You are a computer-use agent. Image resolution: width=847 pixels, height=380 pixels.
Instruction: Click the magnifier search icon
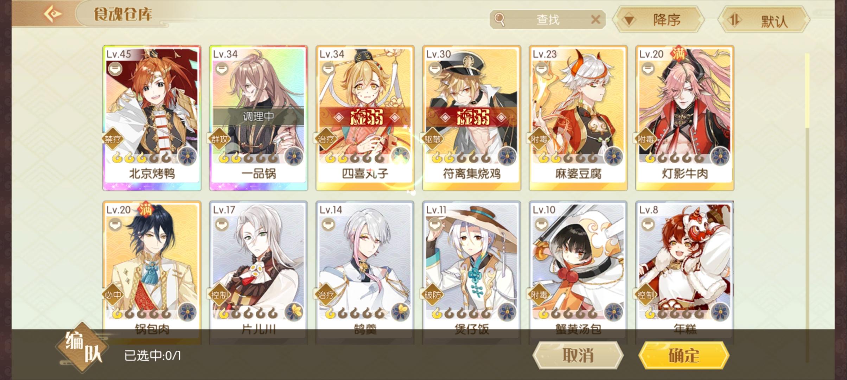tap(499, 19)
